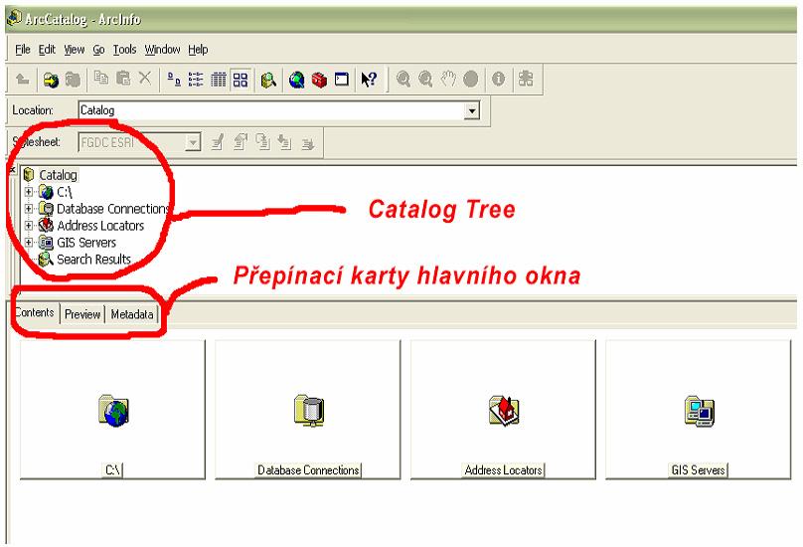Screen dimensions: 803x547
Task: Click the Create Thumbnail icon
Action: [526, 80]
